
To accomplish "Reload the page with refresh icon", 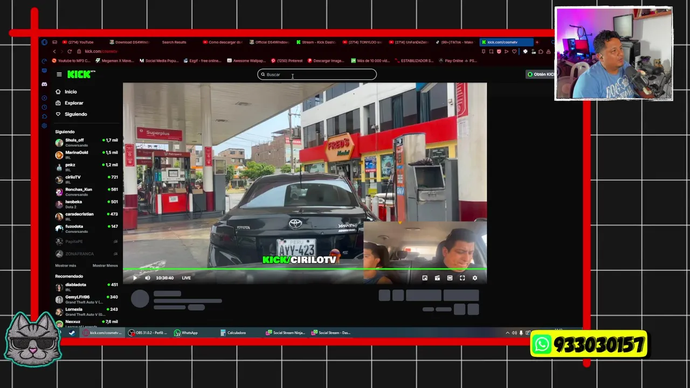I will pyautogui.click(x=70, y=51).
